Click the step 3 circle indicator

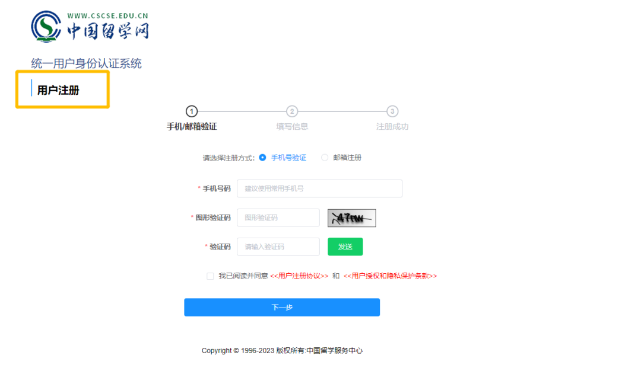(x=392, y=111)
